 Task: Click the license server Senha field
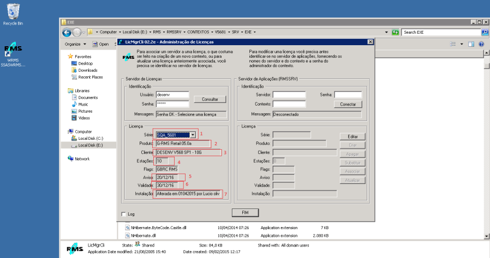[x=172, y=104]
